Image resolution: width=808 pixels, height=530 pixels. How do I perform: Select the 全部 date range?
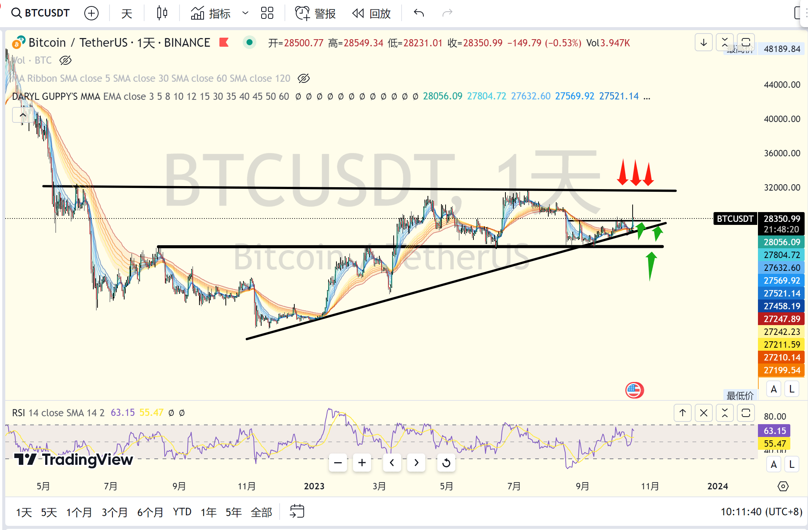261,512
